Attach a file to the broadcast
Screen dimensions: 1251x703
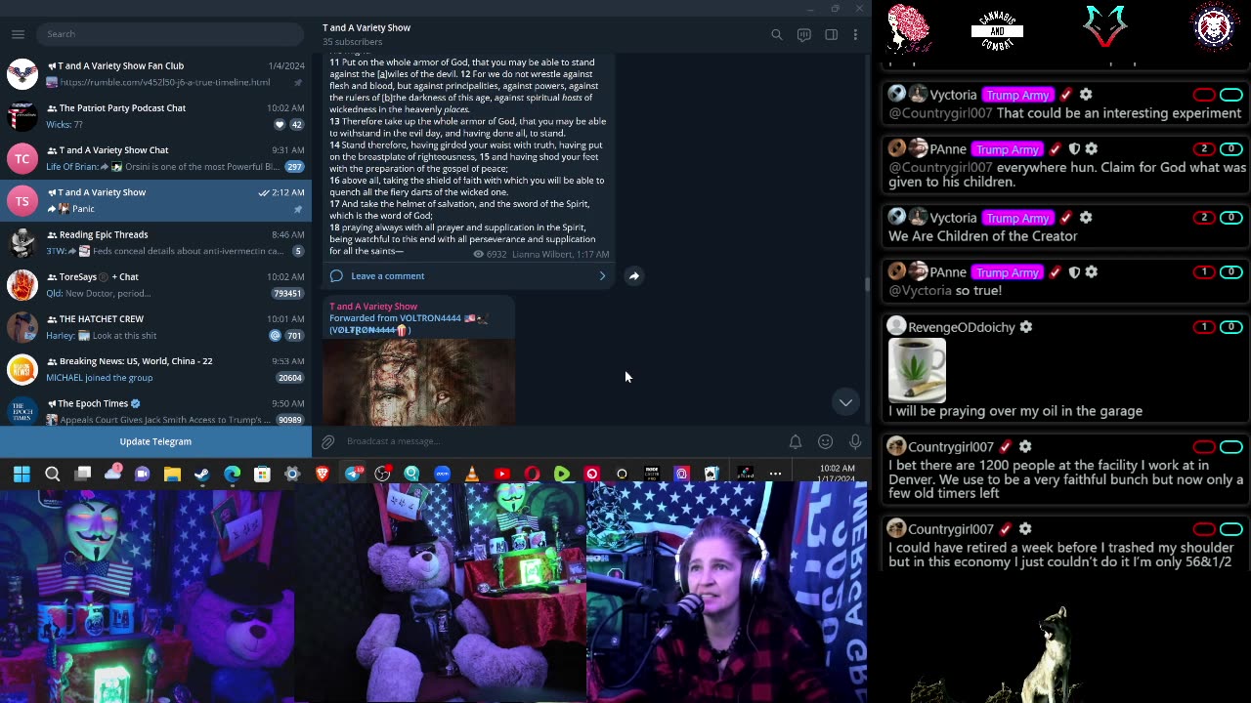click(x=328, y=441)
